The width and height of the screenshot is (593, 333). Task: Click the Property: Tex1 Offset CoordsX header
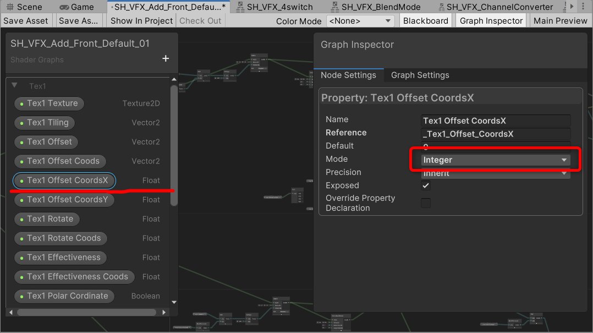click(398, 97)
